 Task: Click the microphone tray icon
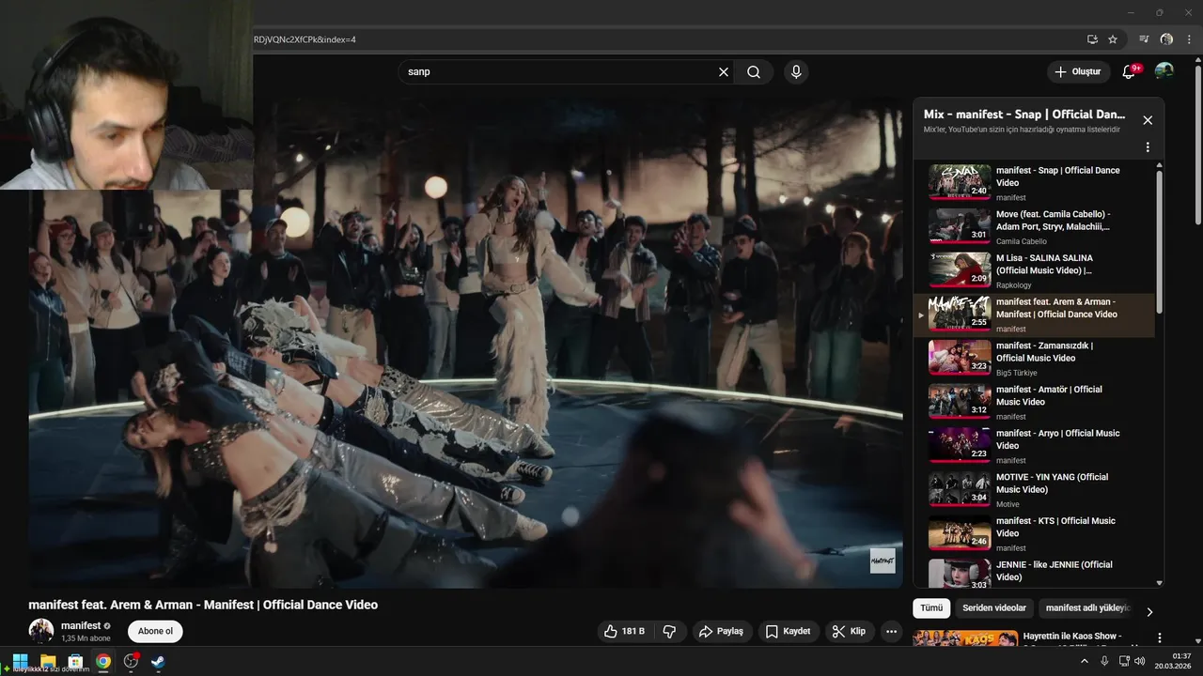tap(1104, 661)
